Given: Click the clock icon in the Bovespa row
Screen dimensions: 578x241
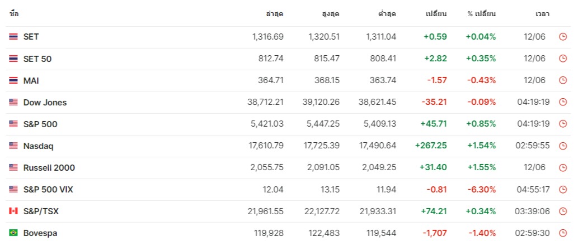Looking at the screenshot, I should point(563,233).
